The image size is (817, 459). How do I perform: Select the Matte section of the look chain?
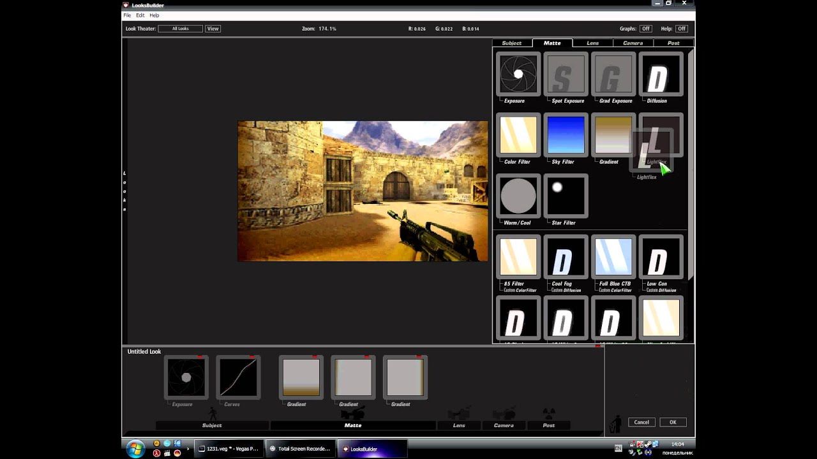353,425
